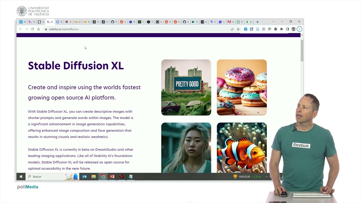Open the Extensions puzzle-piece menu
This screenshot has width=361, height=203.
click(x=281, y=29)
